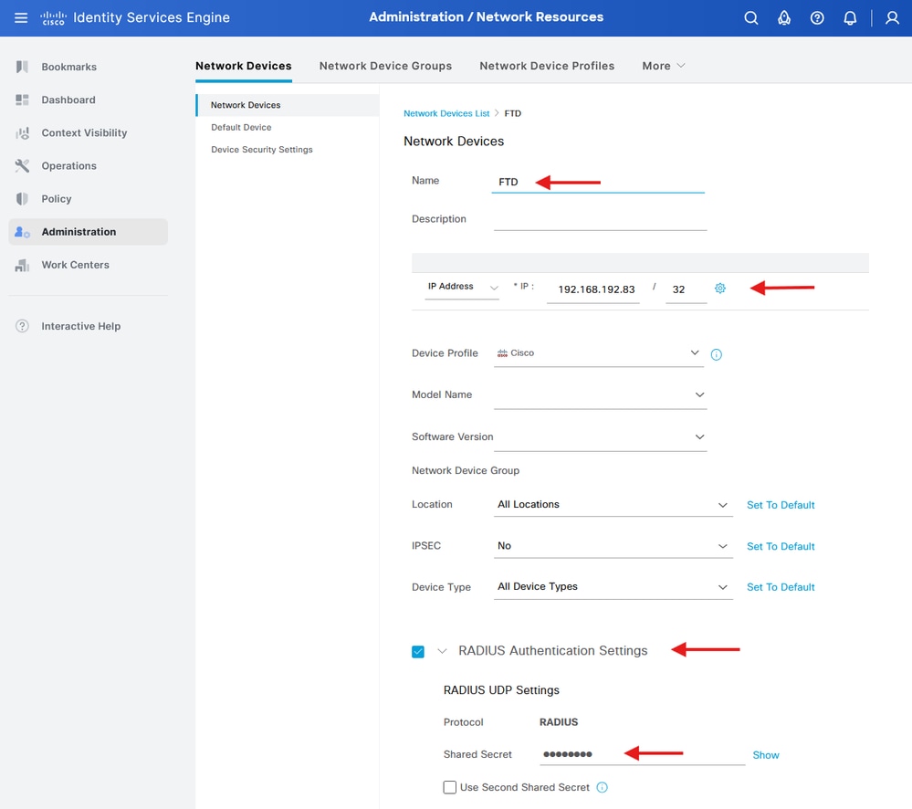
Task: Select Network Devices in left submenu
Action: (x=288, y=105)
